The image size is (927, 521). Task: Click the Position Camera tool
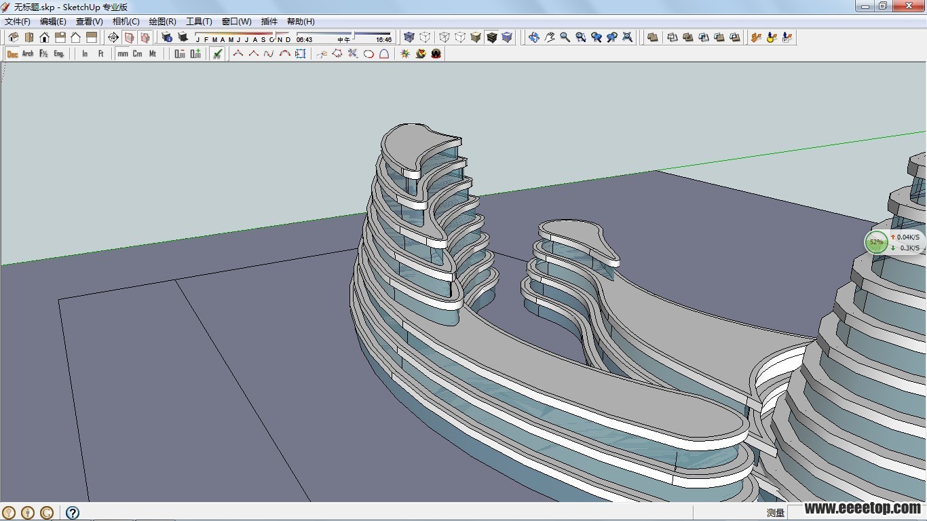(x=756, y=37)
